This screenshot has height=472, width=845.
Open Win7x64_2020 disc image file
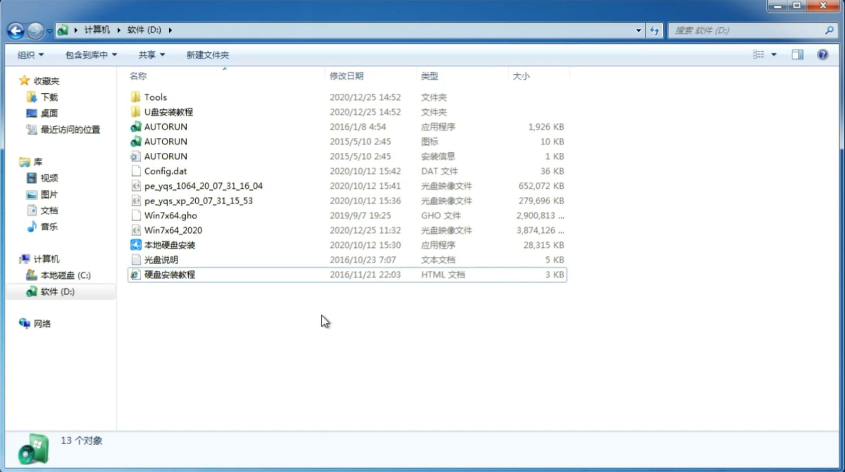172,229
